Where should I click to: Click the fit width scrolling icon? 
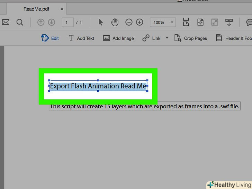(186, 22)
